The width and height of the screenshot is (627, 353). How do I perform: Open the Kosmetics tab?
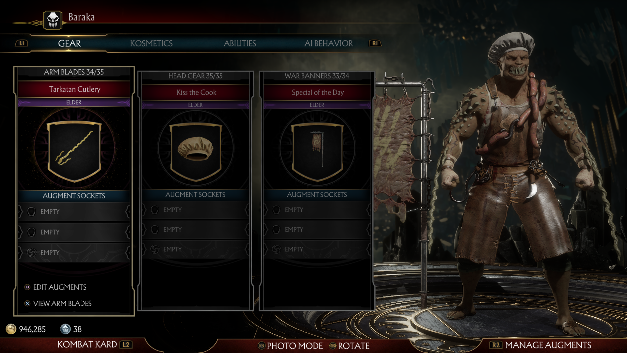tap(151, 43)
